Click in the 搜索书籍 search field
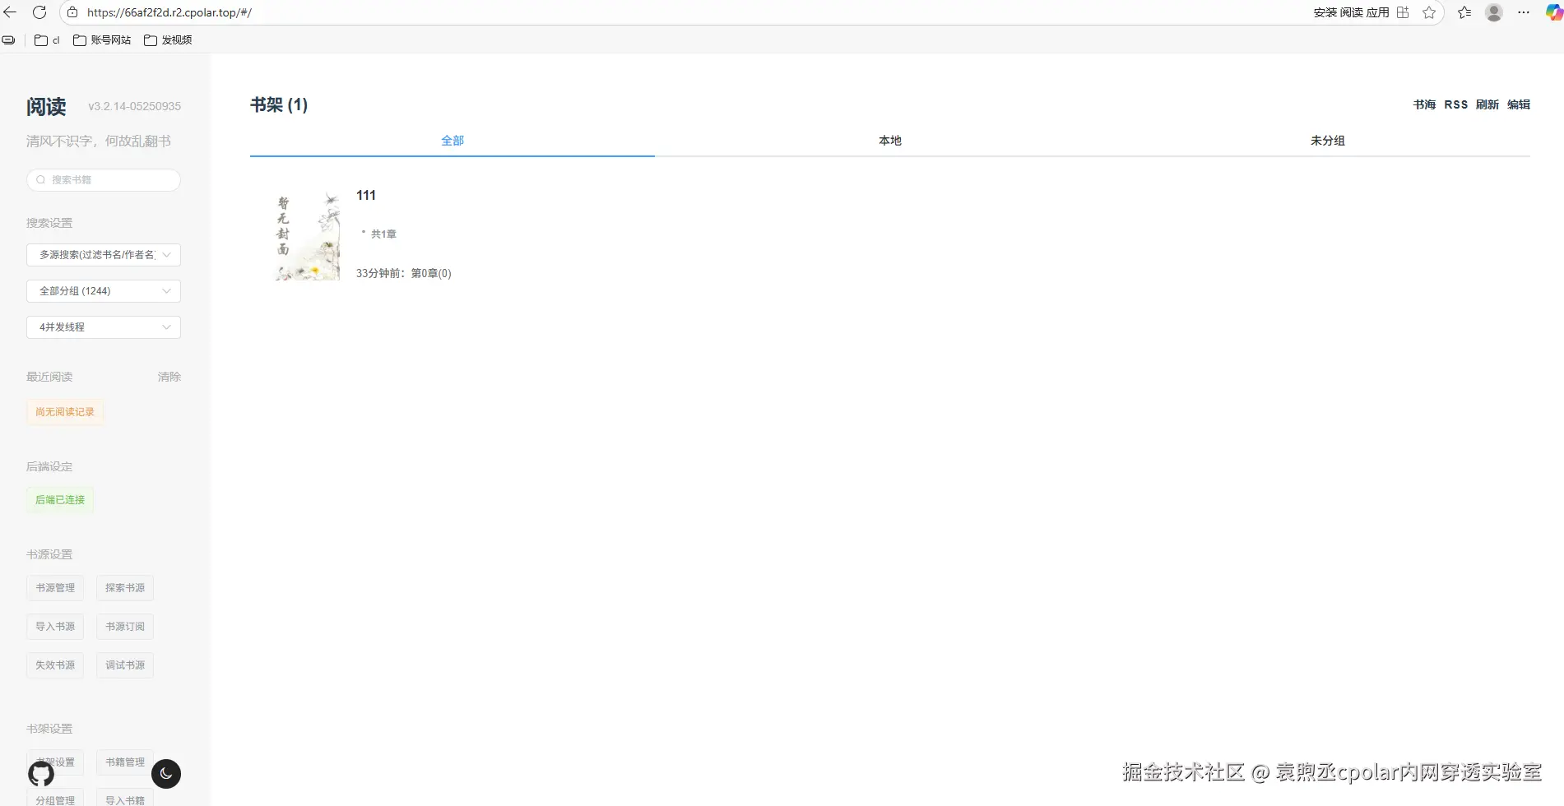Viewport: 1564px width, 806px height. 104,180
